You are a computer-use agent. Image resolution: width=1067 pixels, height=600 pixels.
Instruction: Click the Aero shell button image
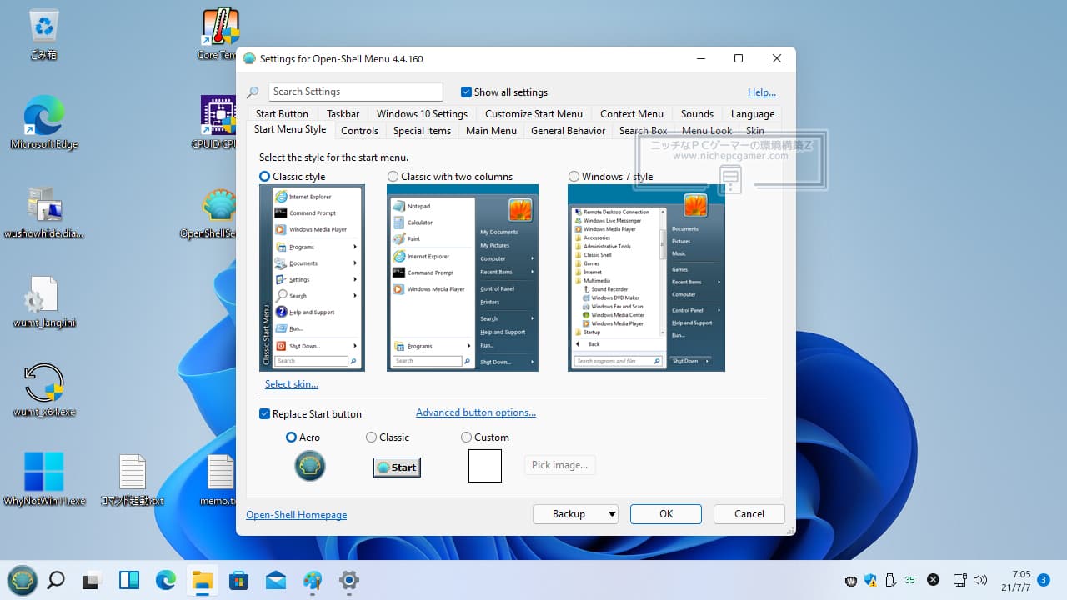point(310,466)
